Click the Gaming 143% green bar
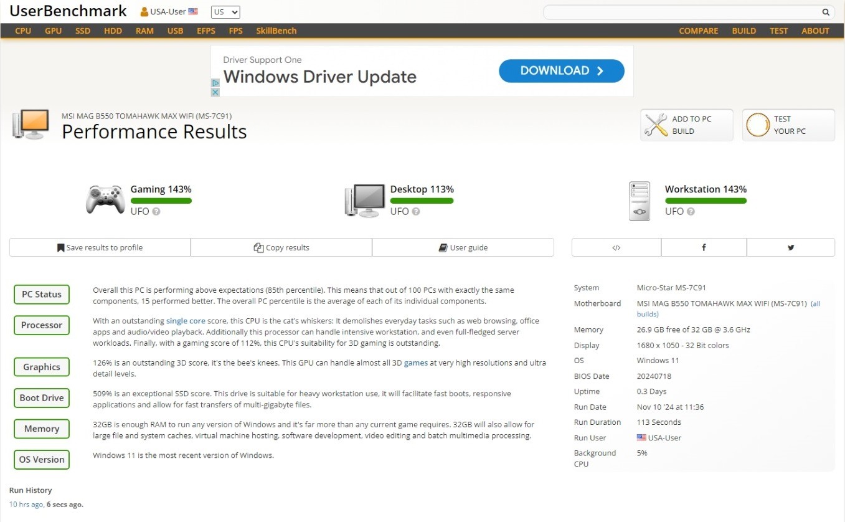 pyautogui.click(x=161, y=201)
